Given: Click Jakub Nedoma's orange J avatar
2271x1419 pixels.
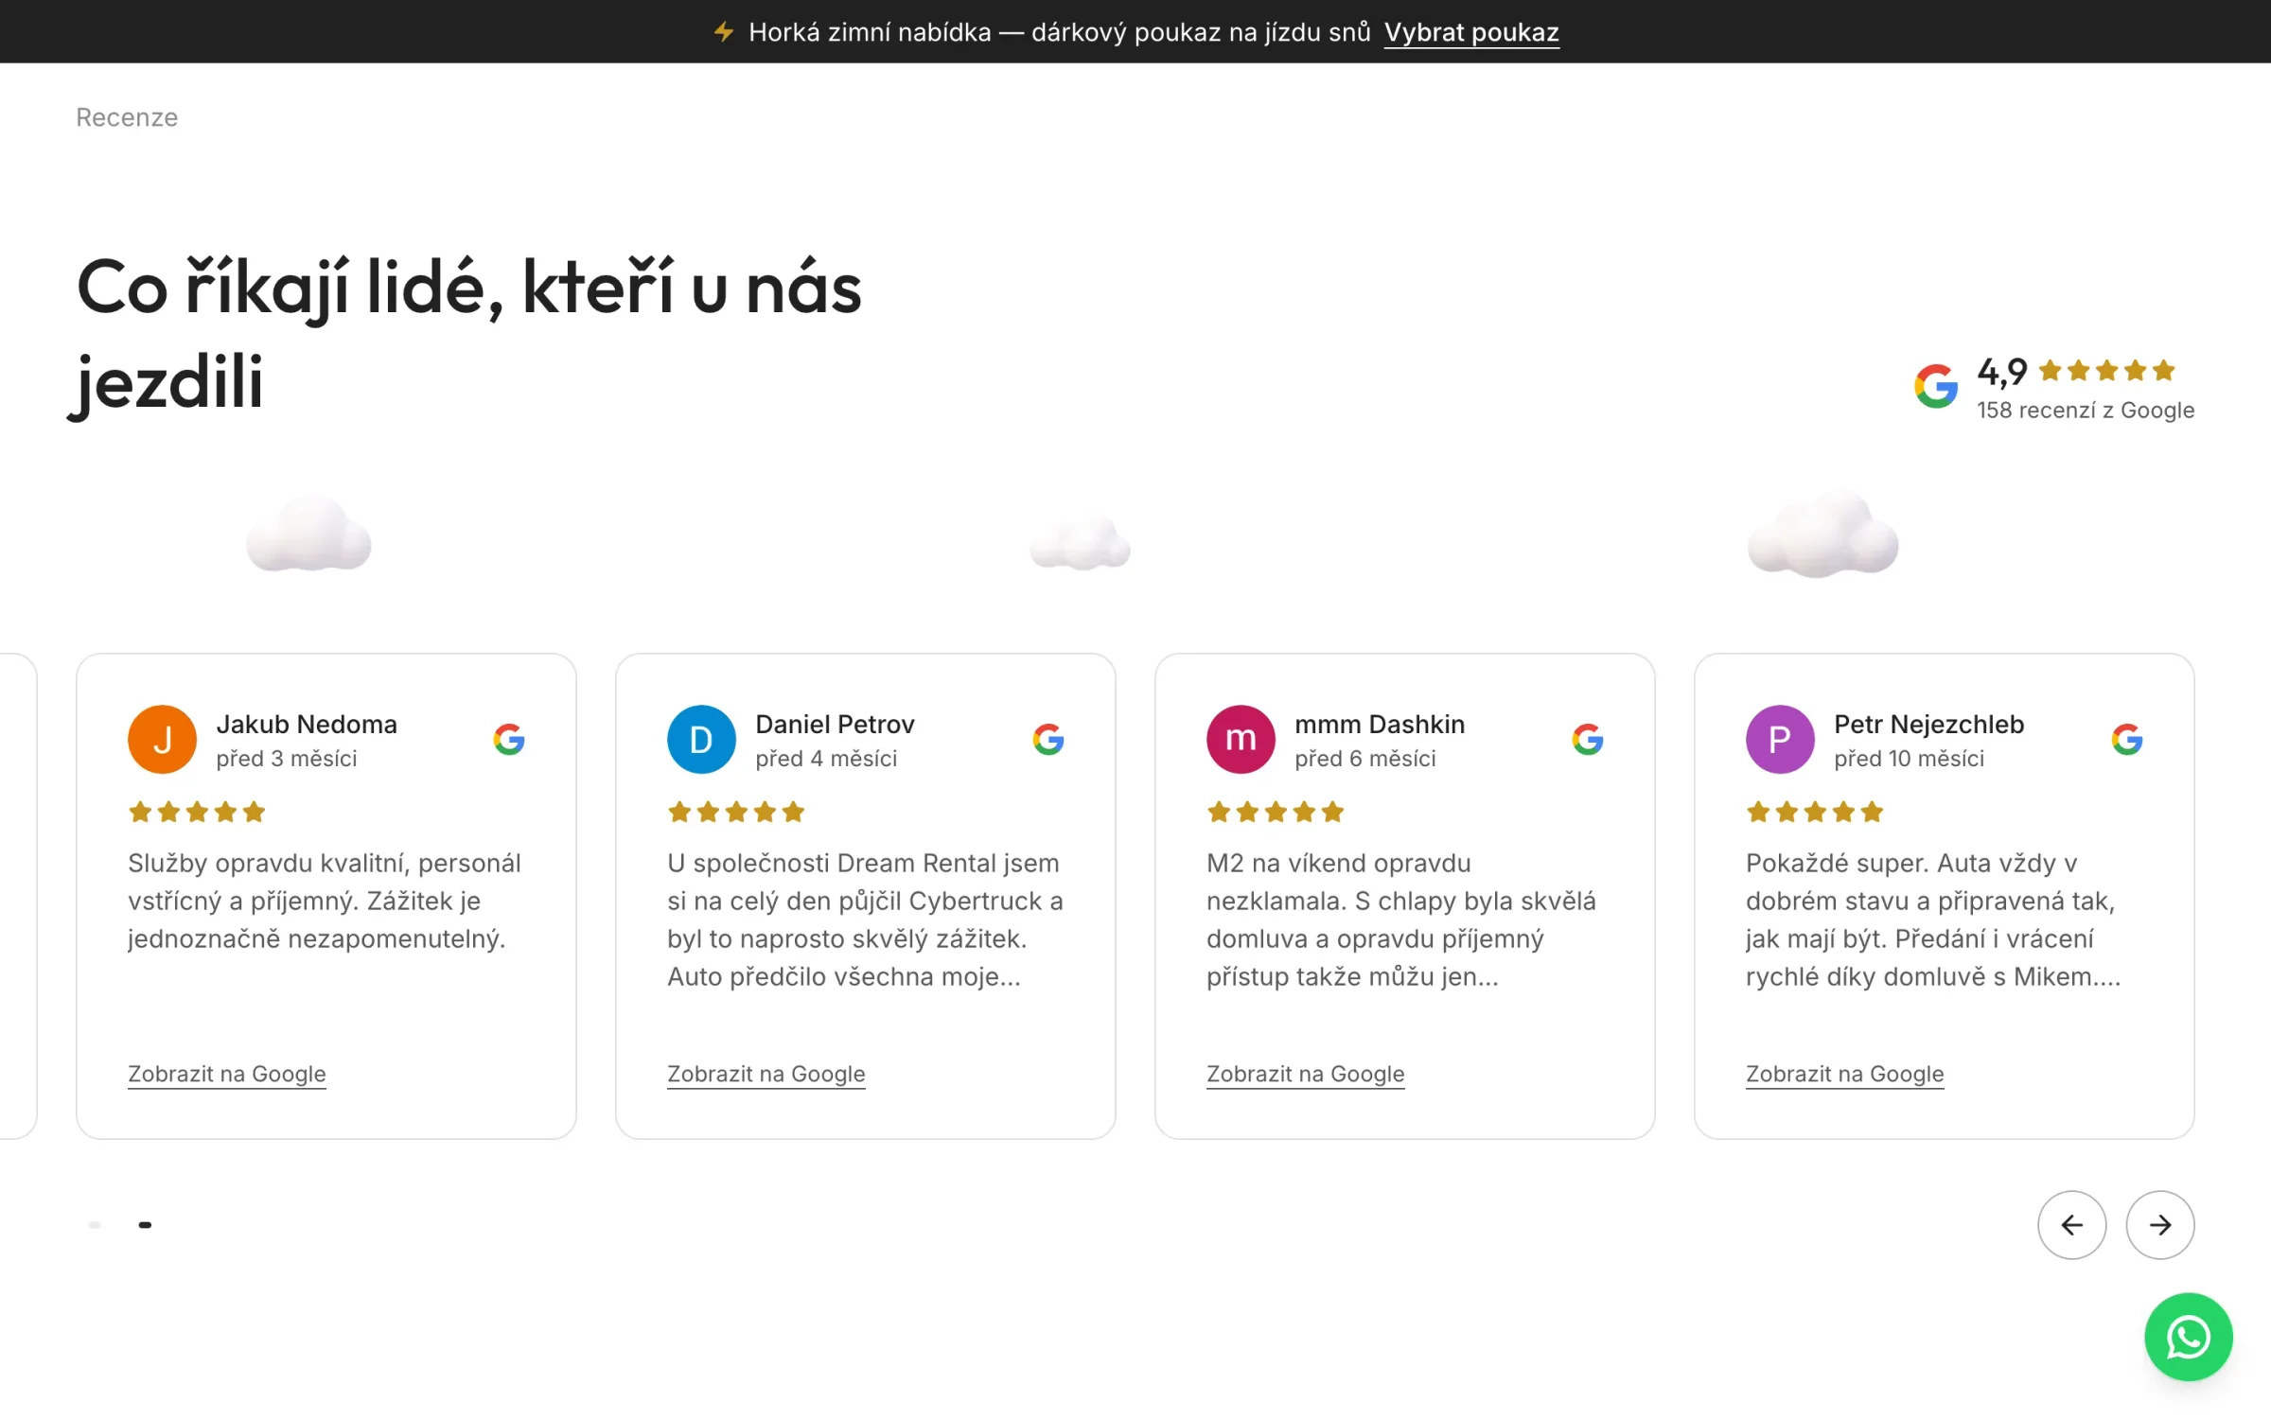Looking at the screenshot, I should pyautogui.click(x=162, y=739).
